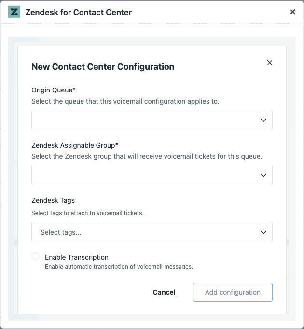Click the Origin Queue help text

tap(125, 101)
